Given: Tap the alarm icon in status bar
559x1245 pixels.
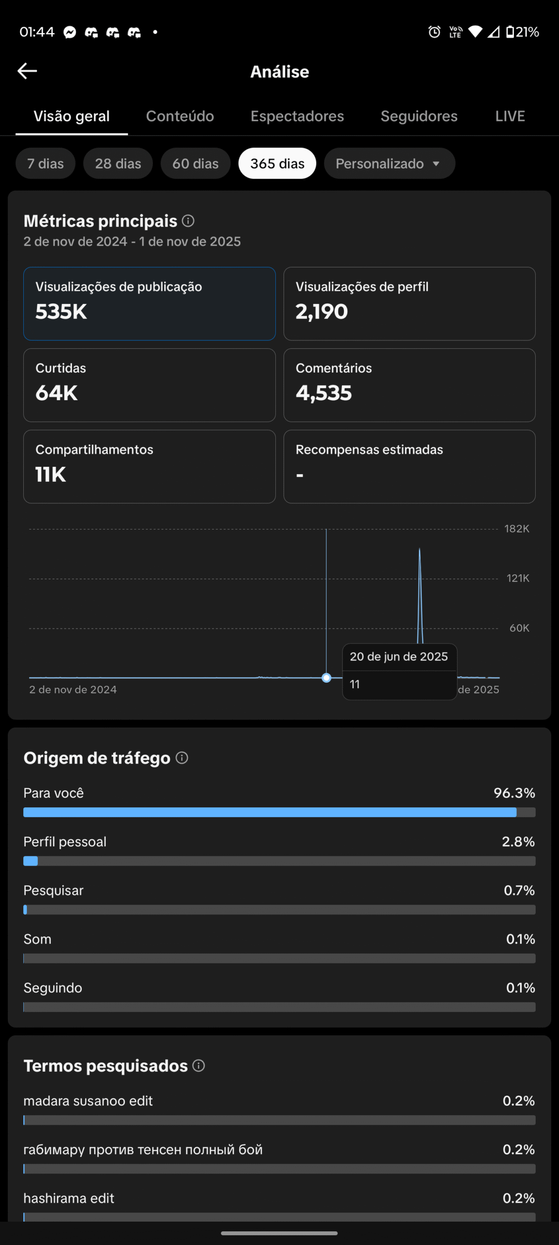Looking at the screenshot, I should click(434, 32).
